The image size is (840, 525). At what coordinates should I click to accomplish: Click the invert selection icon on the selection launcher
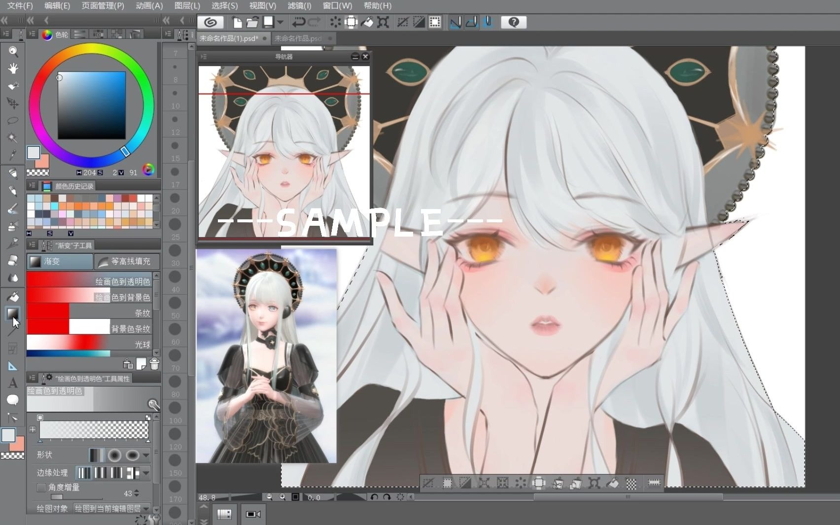[x=464, y=483]
